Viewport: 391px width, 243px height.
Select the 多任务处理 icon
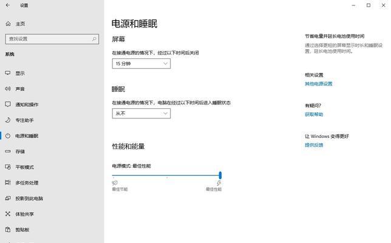[8, 182]
